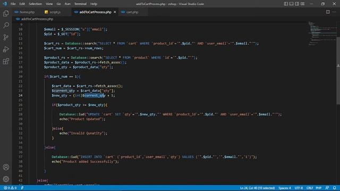The width and height of the screenshot is (340, 191).
Task: Open the Run menu
Action: tap(67, 4)
